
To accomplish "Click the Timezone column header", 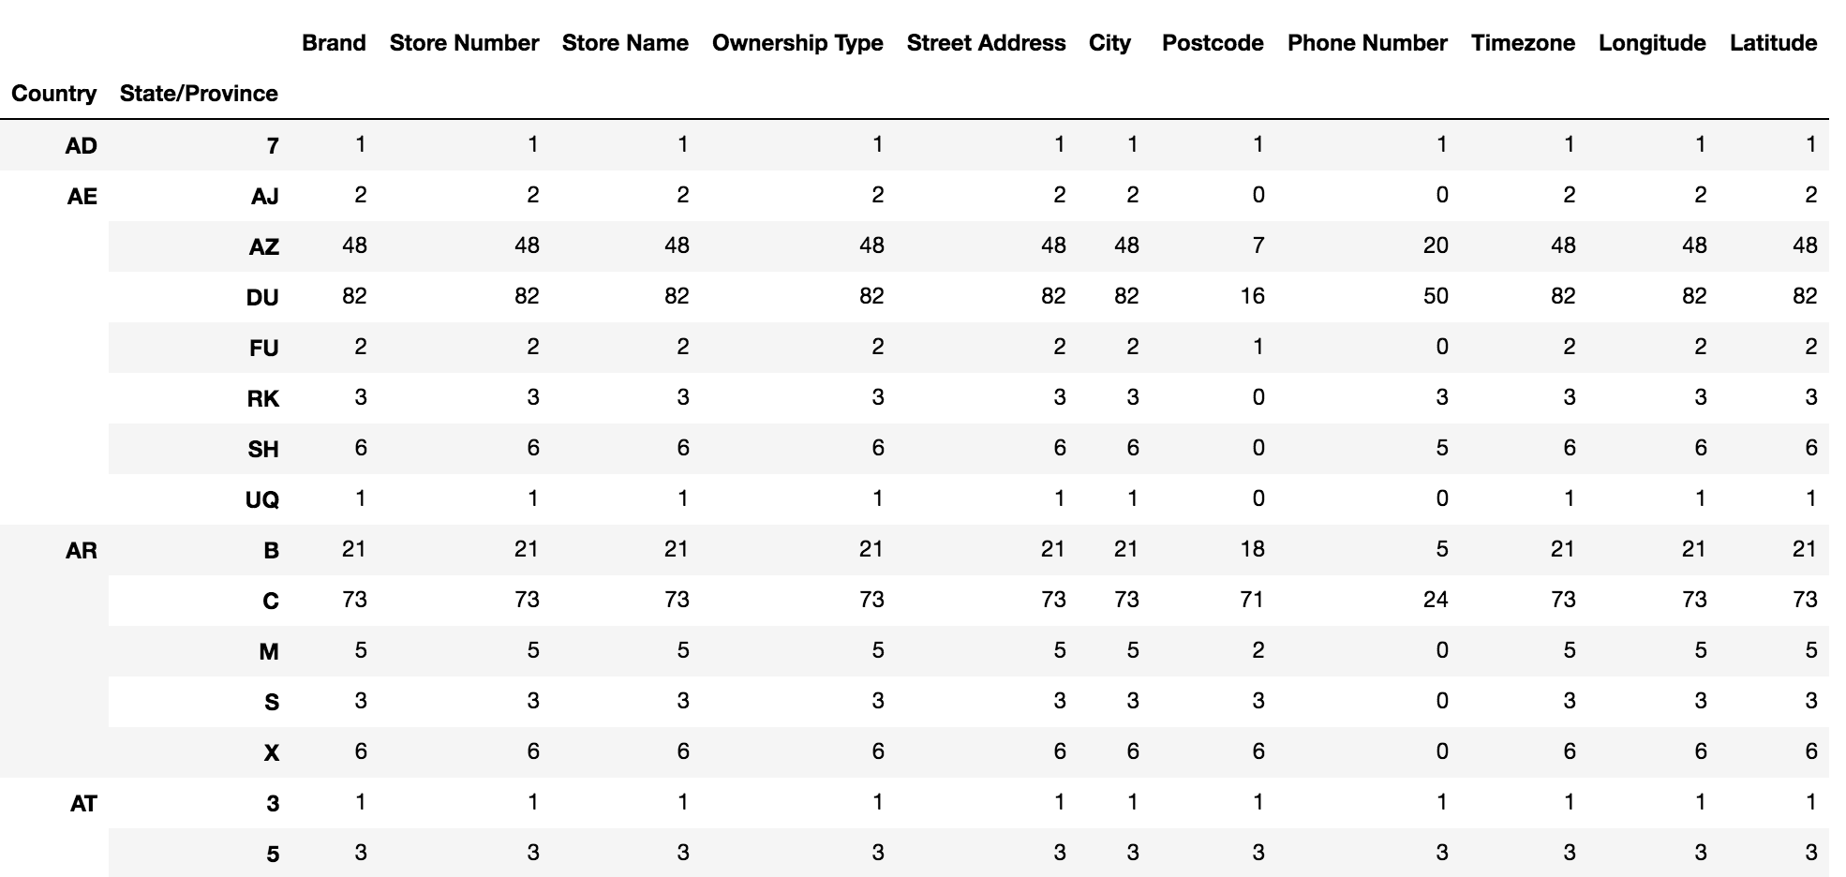I will pyautogui.click(x=1523, y=43).
